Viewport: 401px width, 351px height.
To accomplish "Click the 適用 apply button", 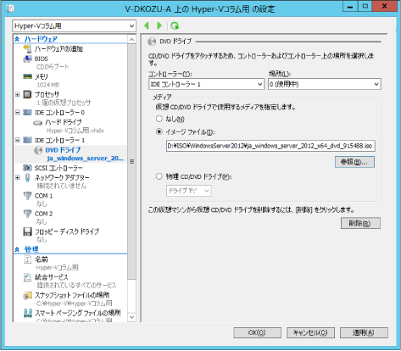I will coord(364,332).
